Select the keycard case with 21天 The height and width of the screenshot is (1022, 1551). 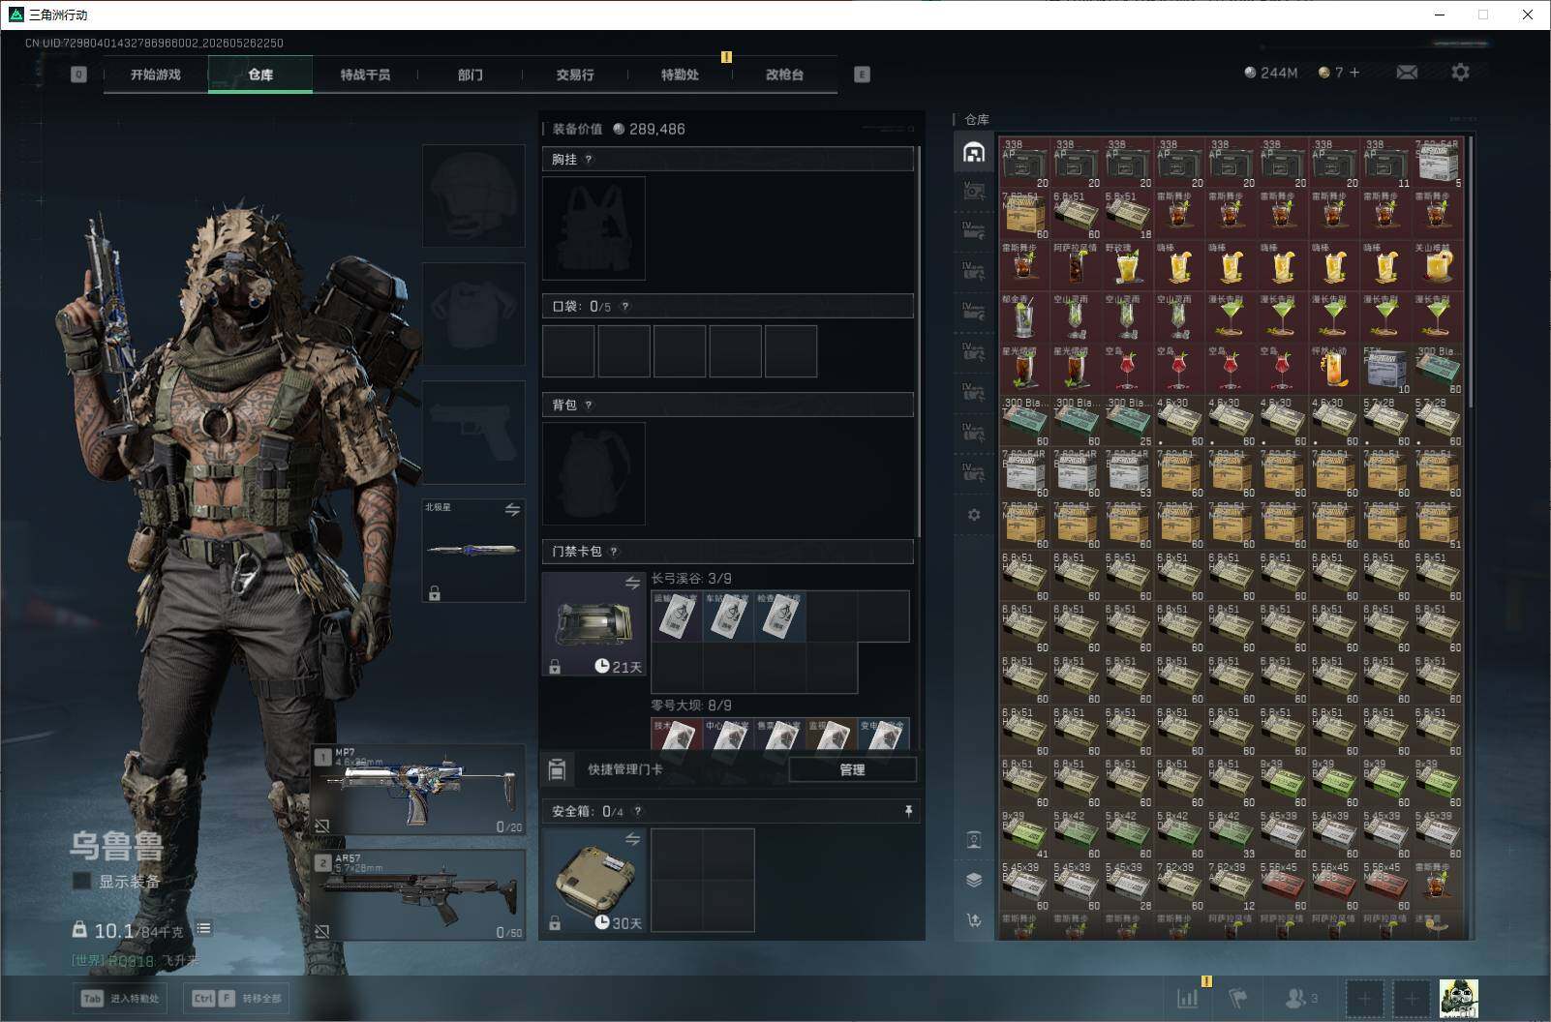click(x=594, y=623)
